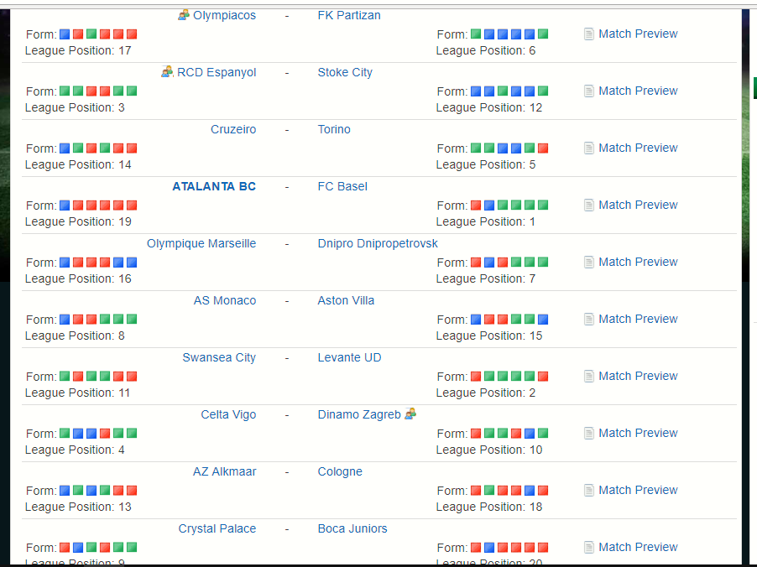Open the Boca Juniors team link
The width and height of the screenshot is (757, 567).
(352, 528)
